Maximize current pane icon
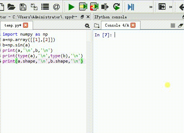The image size is (184, 133). click(x=162, y=6)
